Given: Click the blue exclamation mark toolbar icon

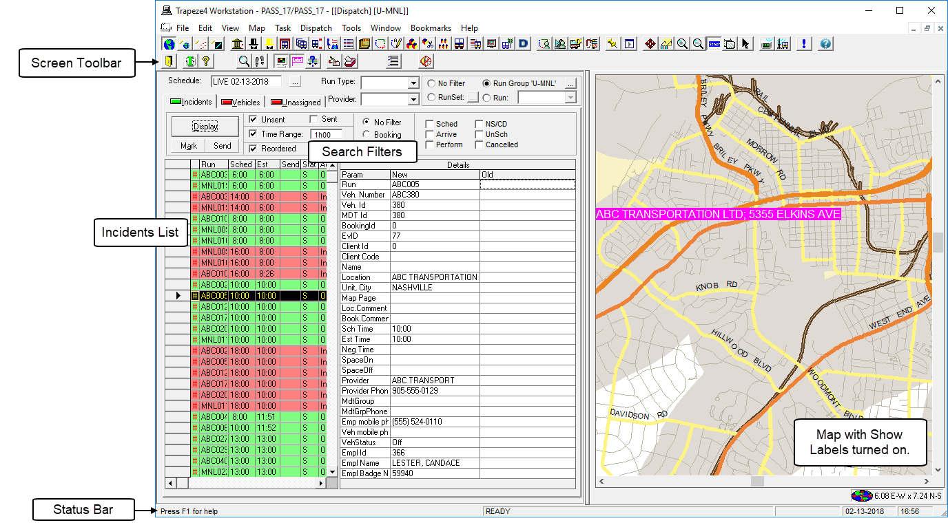Looking at the screenshot, I should coord(803,43).
